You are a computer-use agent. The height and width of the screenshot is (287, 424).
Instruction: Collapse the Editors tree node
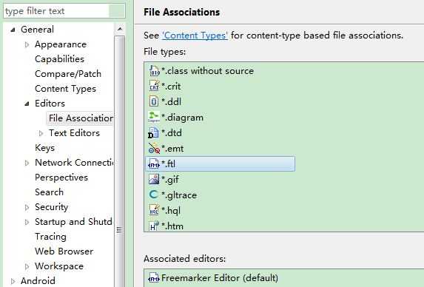click(x=27, y=104)
